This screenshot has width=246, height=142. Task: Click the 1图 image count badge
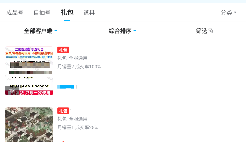point(12,91)
